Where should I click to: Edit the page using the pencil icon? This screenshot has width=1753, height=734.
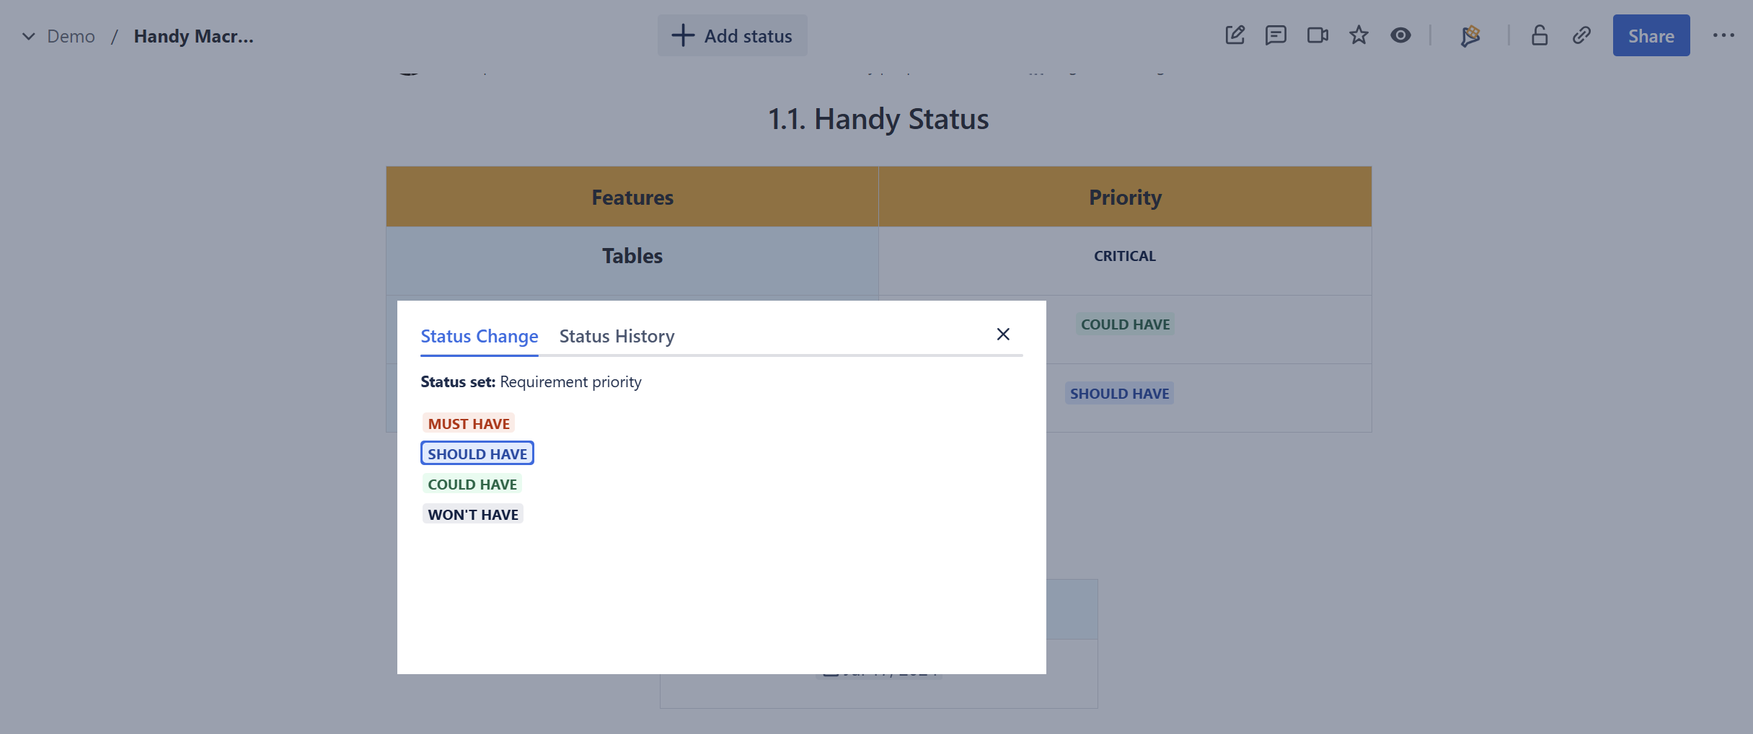point(1235,35)
